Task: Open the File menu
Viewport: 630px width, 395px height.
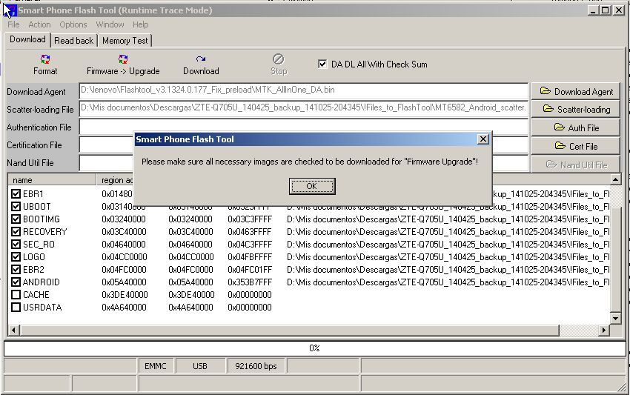Action: (13, 24)
